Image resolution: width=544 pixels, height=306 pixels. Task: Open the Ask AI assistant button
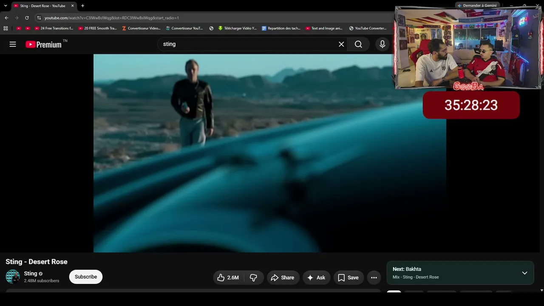tap(316, 278)
